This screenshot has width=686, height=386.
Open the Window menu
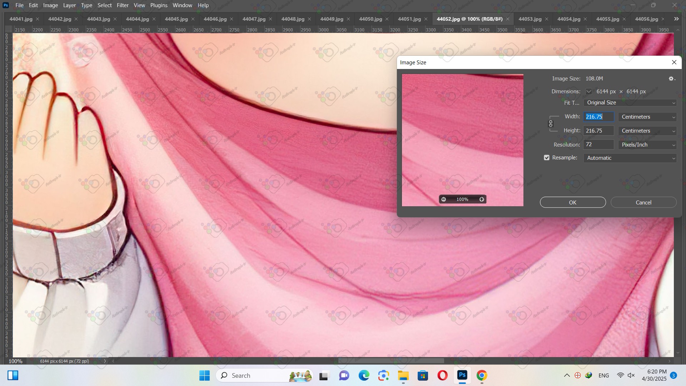point(182,5)
